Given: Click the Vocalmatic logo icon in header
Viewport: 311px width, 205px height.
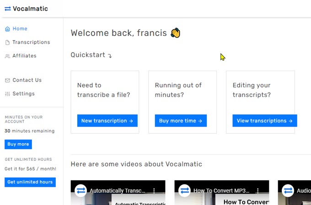Looking at the screenshot, I should click(x=7, y=9).
